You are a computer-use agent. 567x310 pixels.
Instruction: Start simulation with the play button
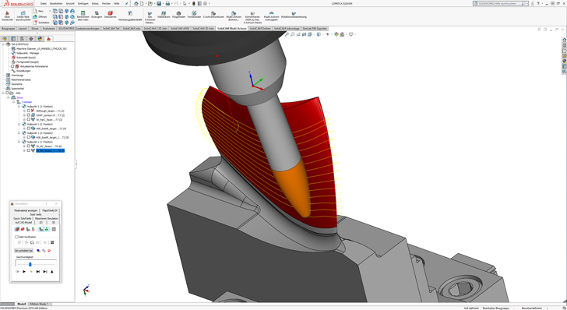[24, 272]
